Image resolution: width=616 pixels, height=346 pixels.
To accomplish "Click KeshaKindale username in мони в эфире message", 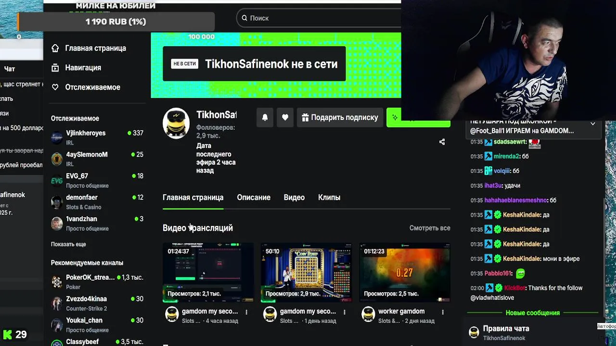I will (x=521, y=259).
